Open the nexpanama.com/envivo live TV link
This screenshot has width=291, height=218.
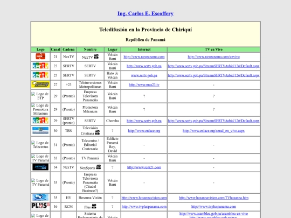(213, 57)
